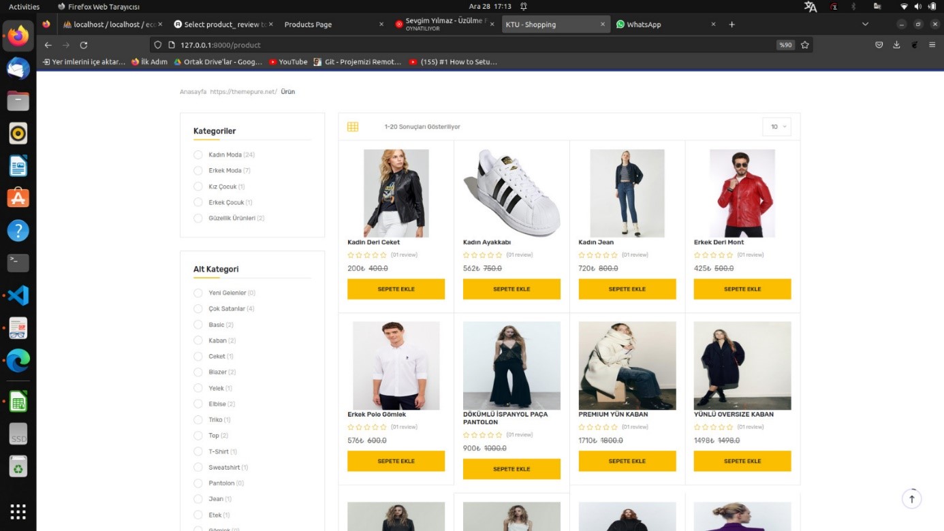Add PREMIUM YÜN KABAN to cart

click(627, 462)
